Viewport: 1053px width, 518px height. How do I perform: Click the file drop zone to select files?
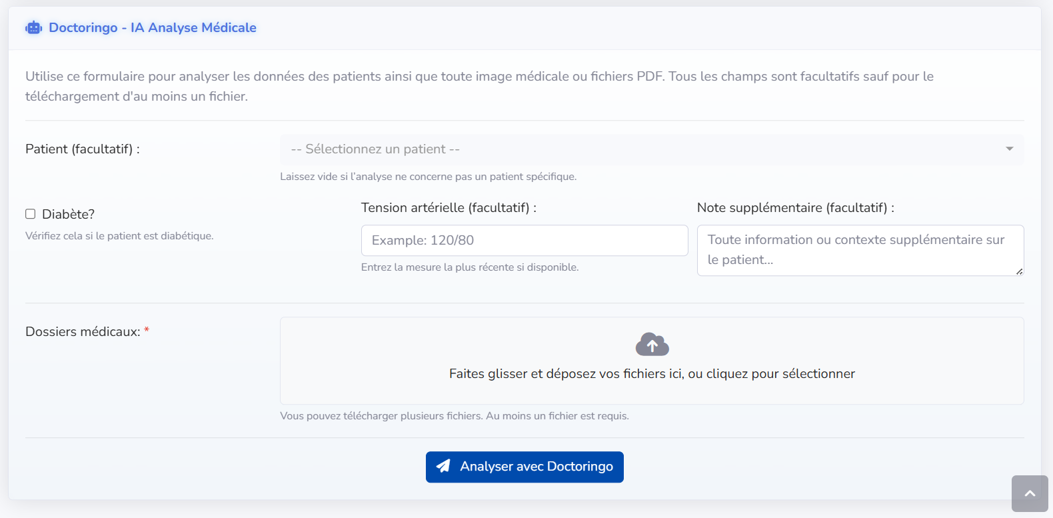pos(652,360)
